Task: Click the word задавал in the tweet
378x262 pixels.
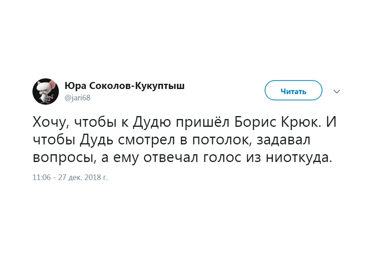Action: click(283, 140)
